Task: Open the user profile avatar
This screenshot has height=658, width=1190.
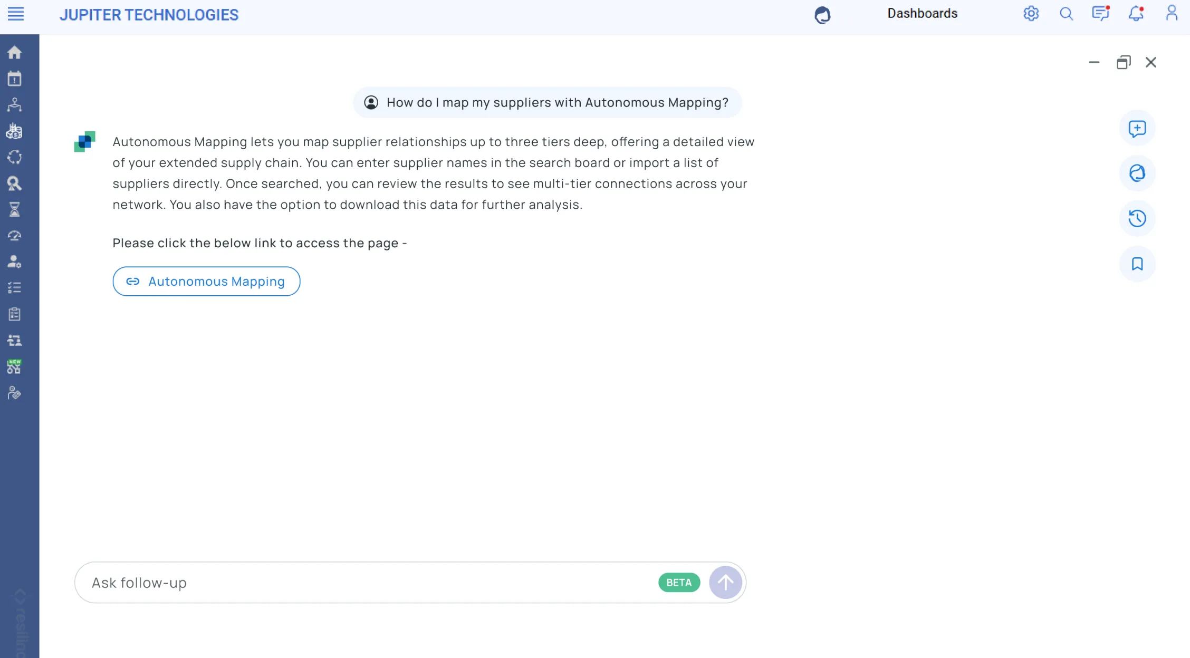Action: [x=1171, y=13]
